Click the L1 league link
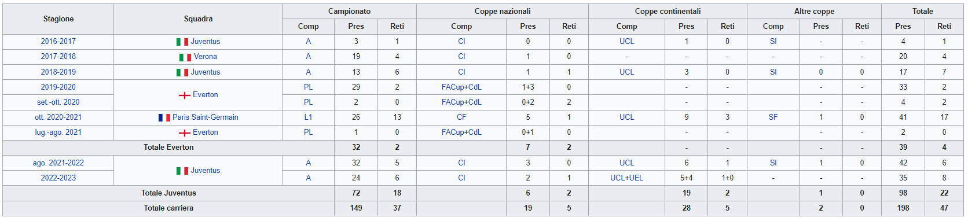Screen dimensions: 968x221 309,117
